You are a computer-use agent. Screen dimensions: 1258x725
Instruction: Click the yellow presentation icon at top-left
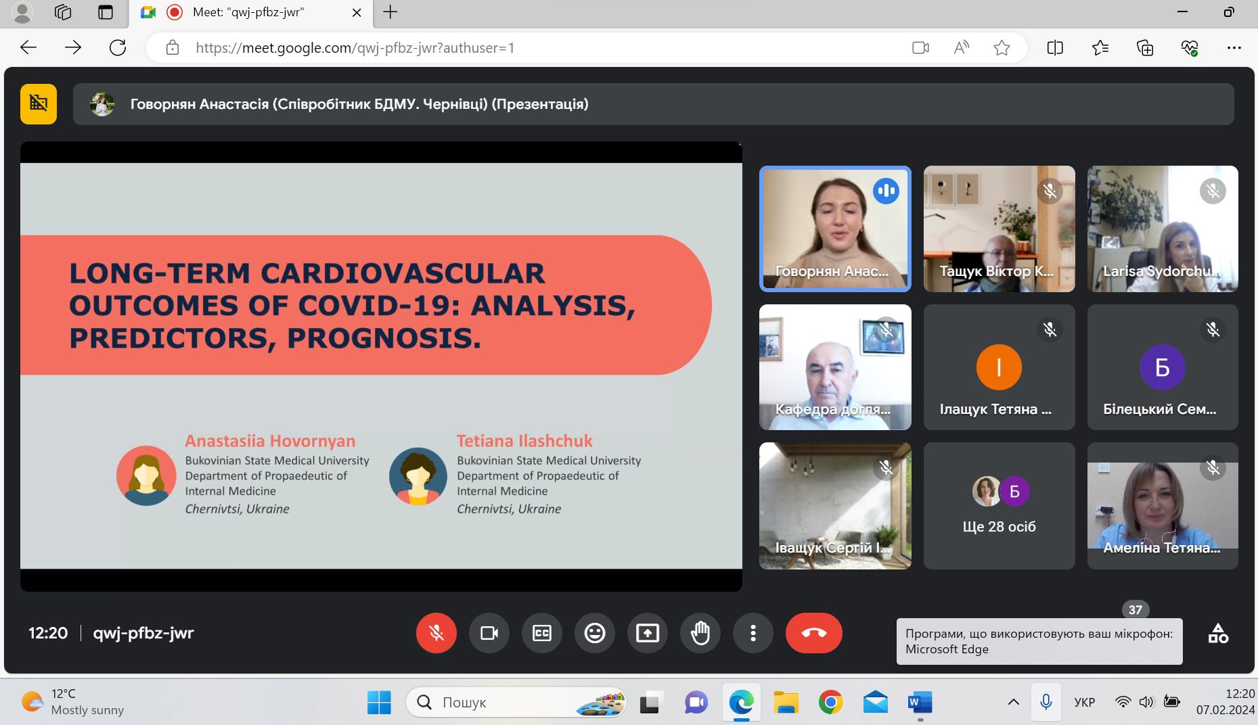click(x=39, y=104)
